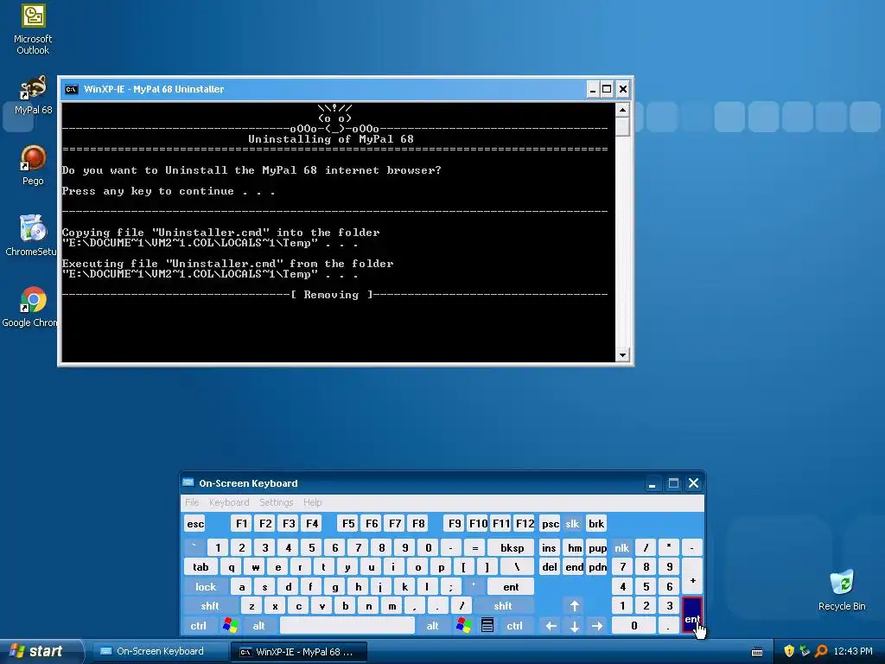Click console scrollbar up arrow
885x664 pixels.
tap(622, 110)
